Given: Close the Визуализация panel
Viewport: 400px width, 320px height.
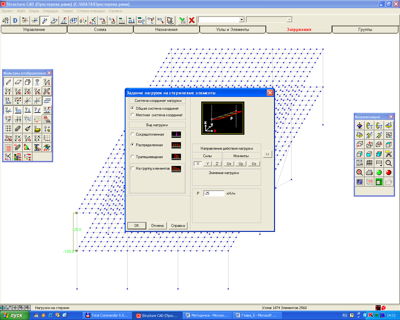Looking at the screenshot, I should click(x=391, y=117).
